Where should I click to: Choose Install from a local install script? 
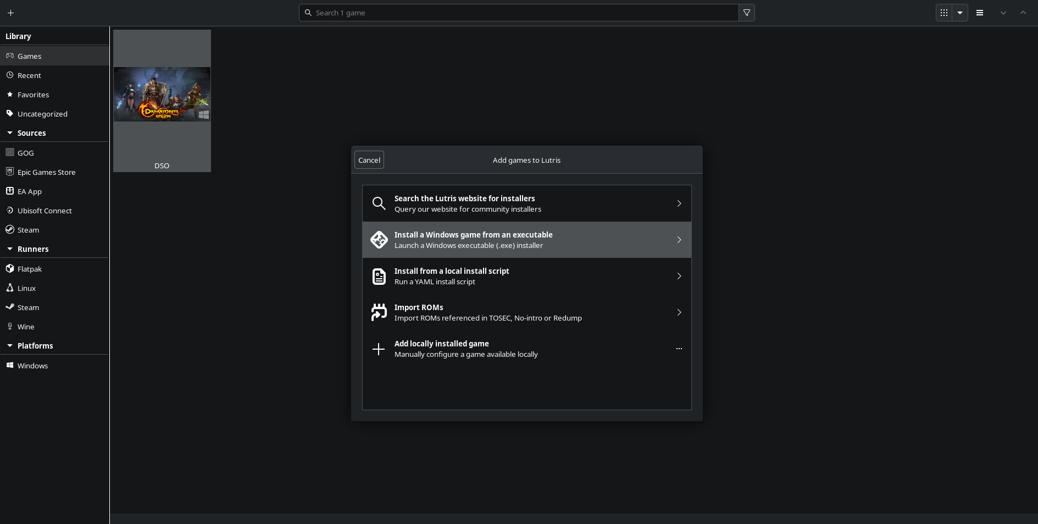click(527, 276)
